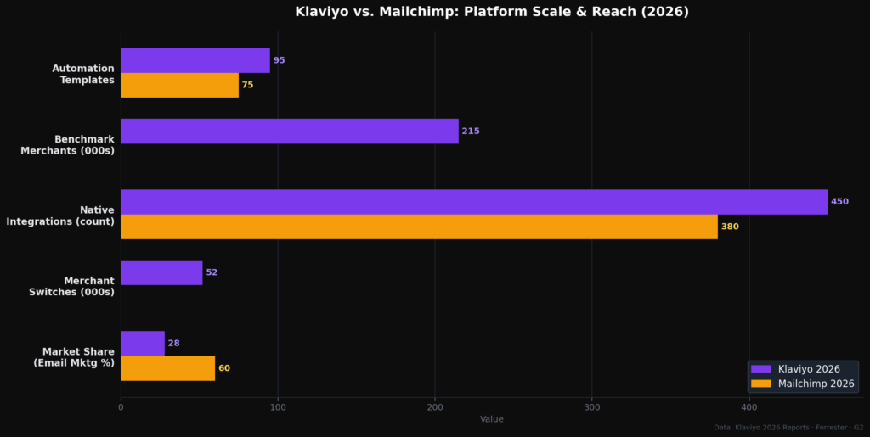Select the Klaviyo Benchmark Merchants bar
Viewport: 870px width, 437px height.
click(290, 132)
